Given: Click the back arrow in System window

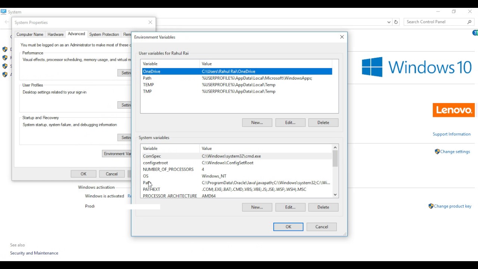Looking at the screenshot, I should point(6,22).
